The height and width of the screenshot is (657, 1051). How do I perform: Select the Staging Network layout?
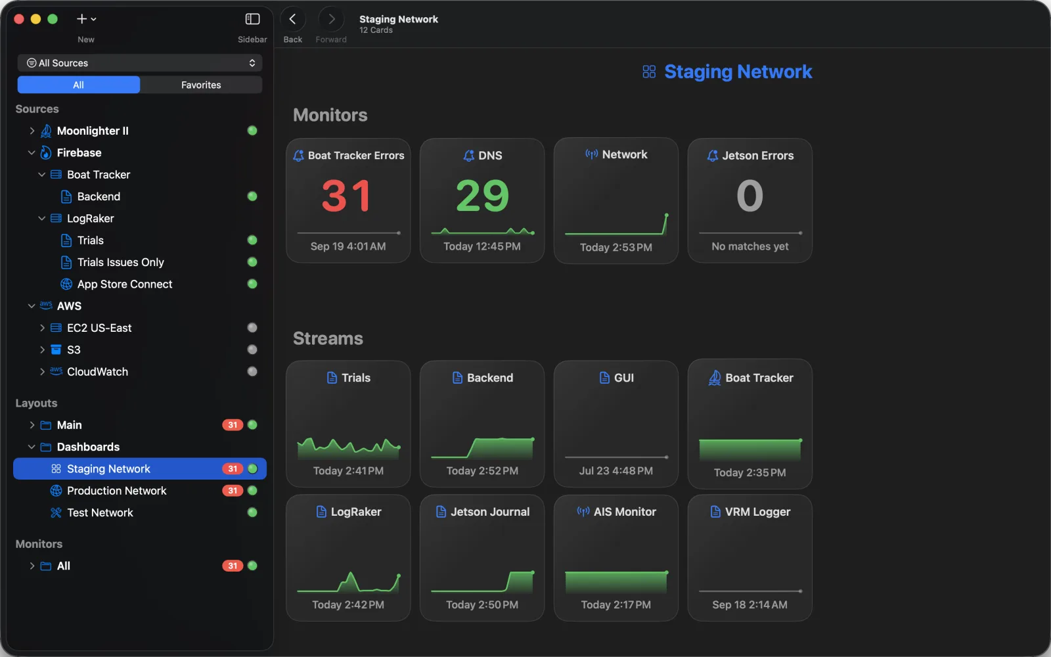140,469
